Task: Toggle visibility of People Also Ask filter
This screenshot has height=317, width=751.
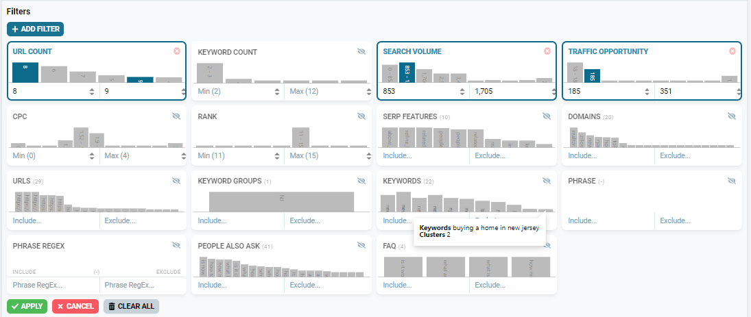Action: (361, 245)
